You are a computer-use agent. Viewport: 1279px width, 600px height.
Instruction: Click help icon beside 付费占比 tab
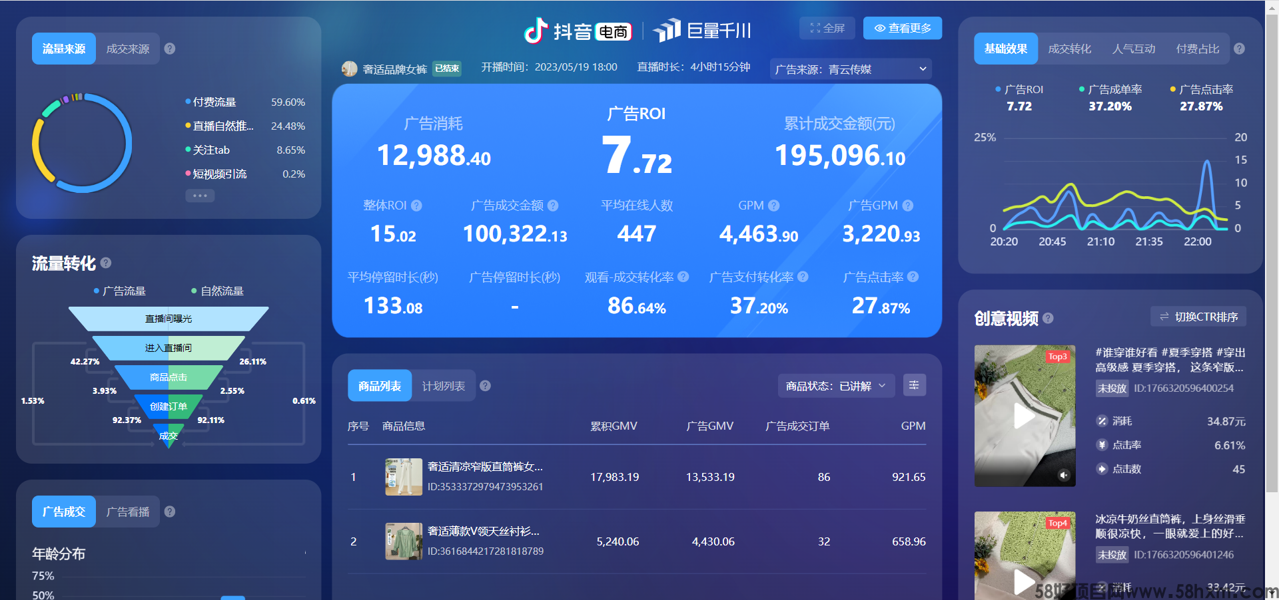1239,49
